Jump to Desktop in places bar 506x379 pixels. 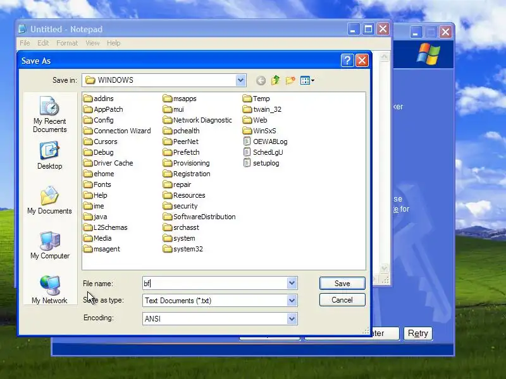50,155
